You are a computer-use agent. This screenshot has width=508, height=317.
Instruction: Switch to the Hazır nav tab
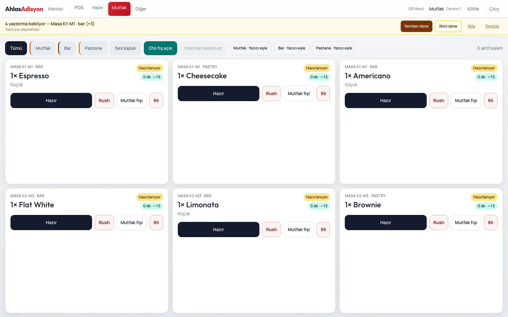97,8
